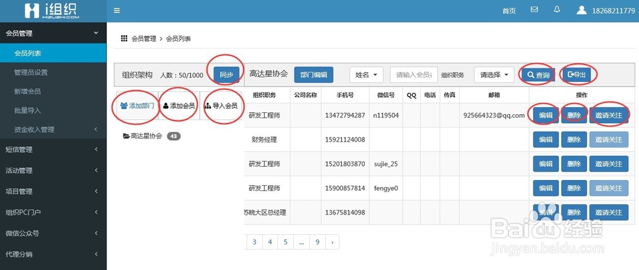The width and height of the screenshot is (639, 270).
Task: Click the 43 count badge
Action: [x=174, y=136]
